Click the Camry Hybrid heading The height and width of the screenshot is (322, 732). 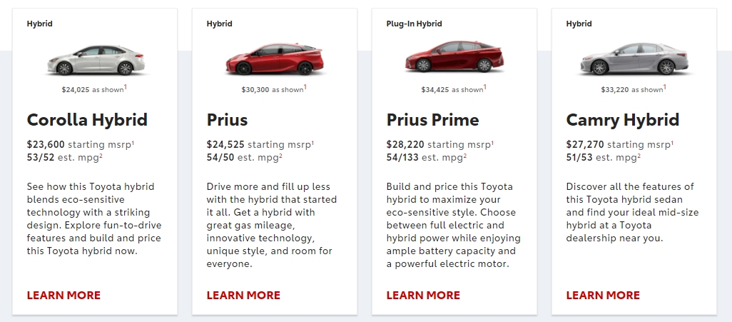coord(623,120)
